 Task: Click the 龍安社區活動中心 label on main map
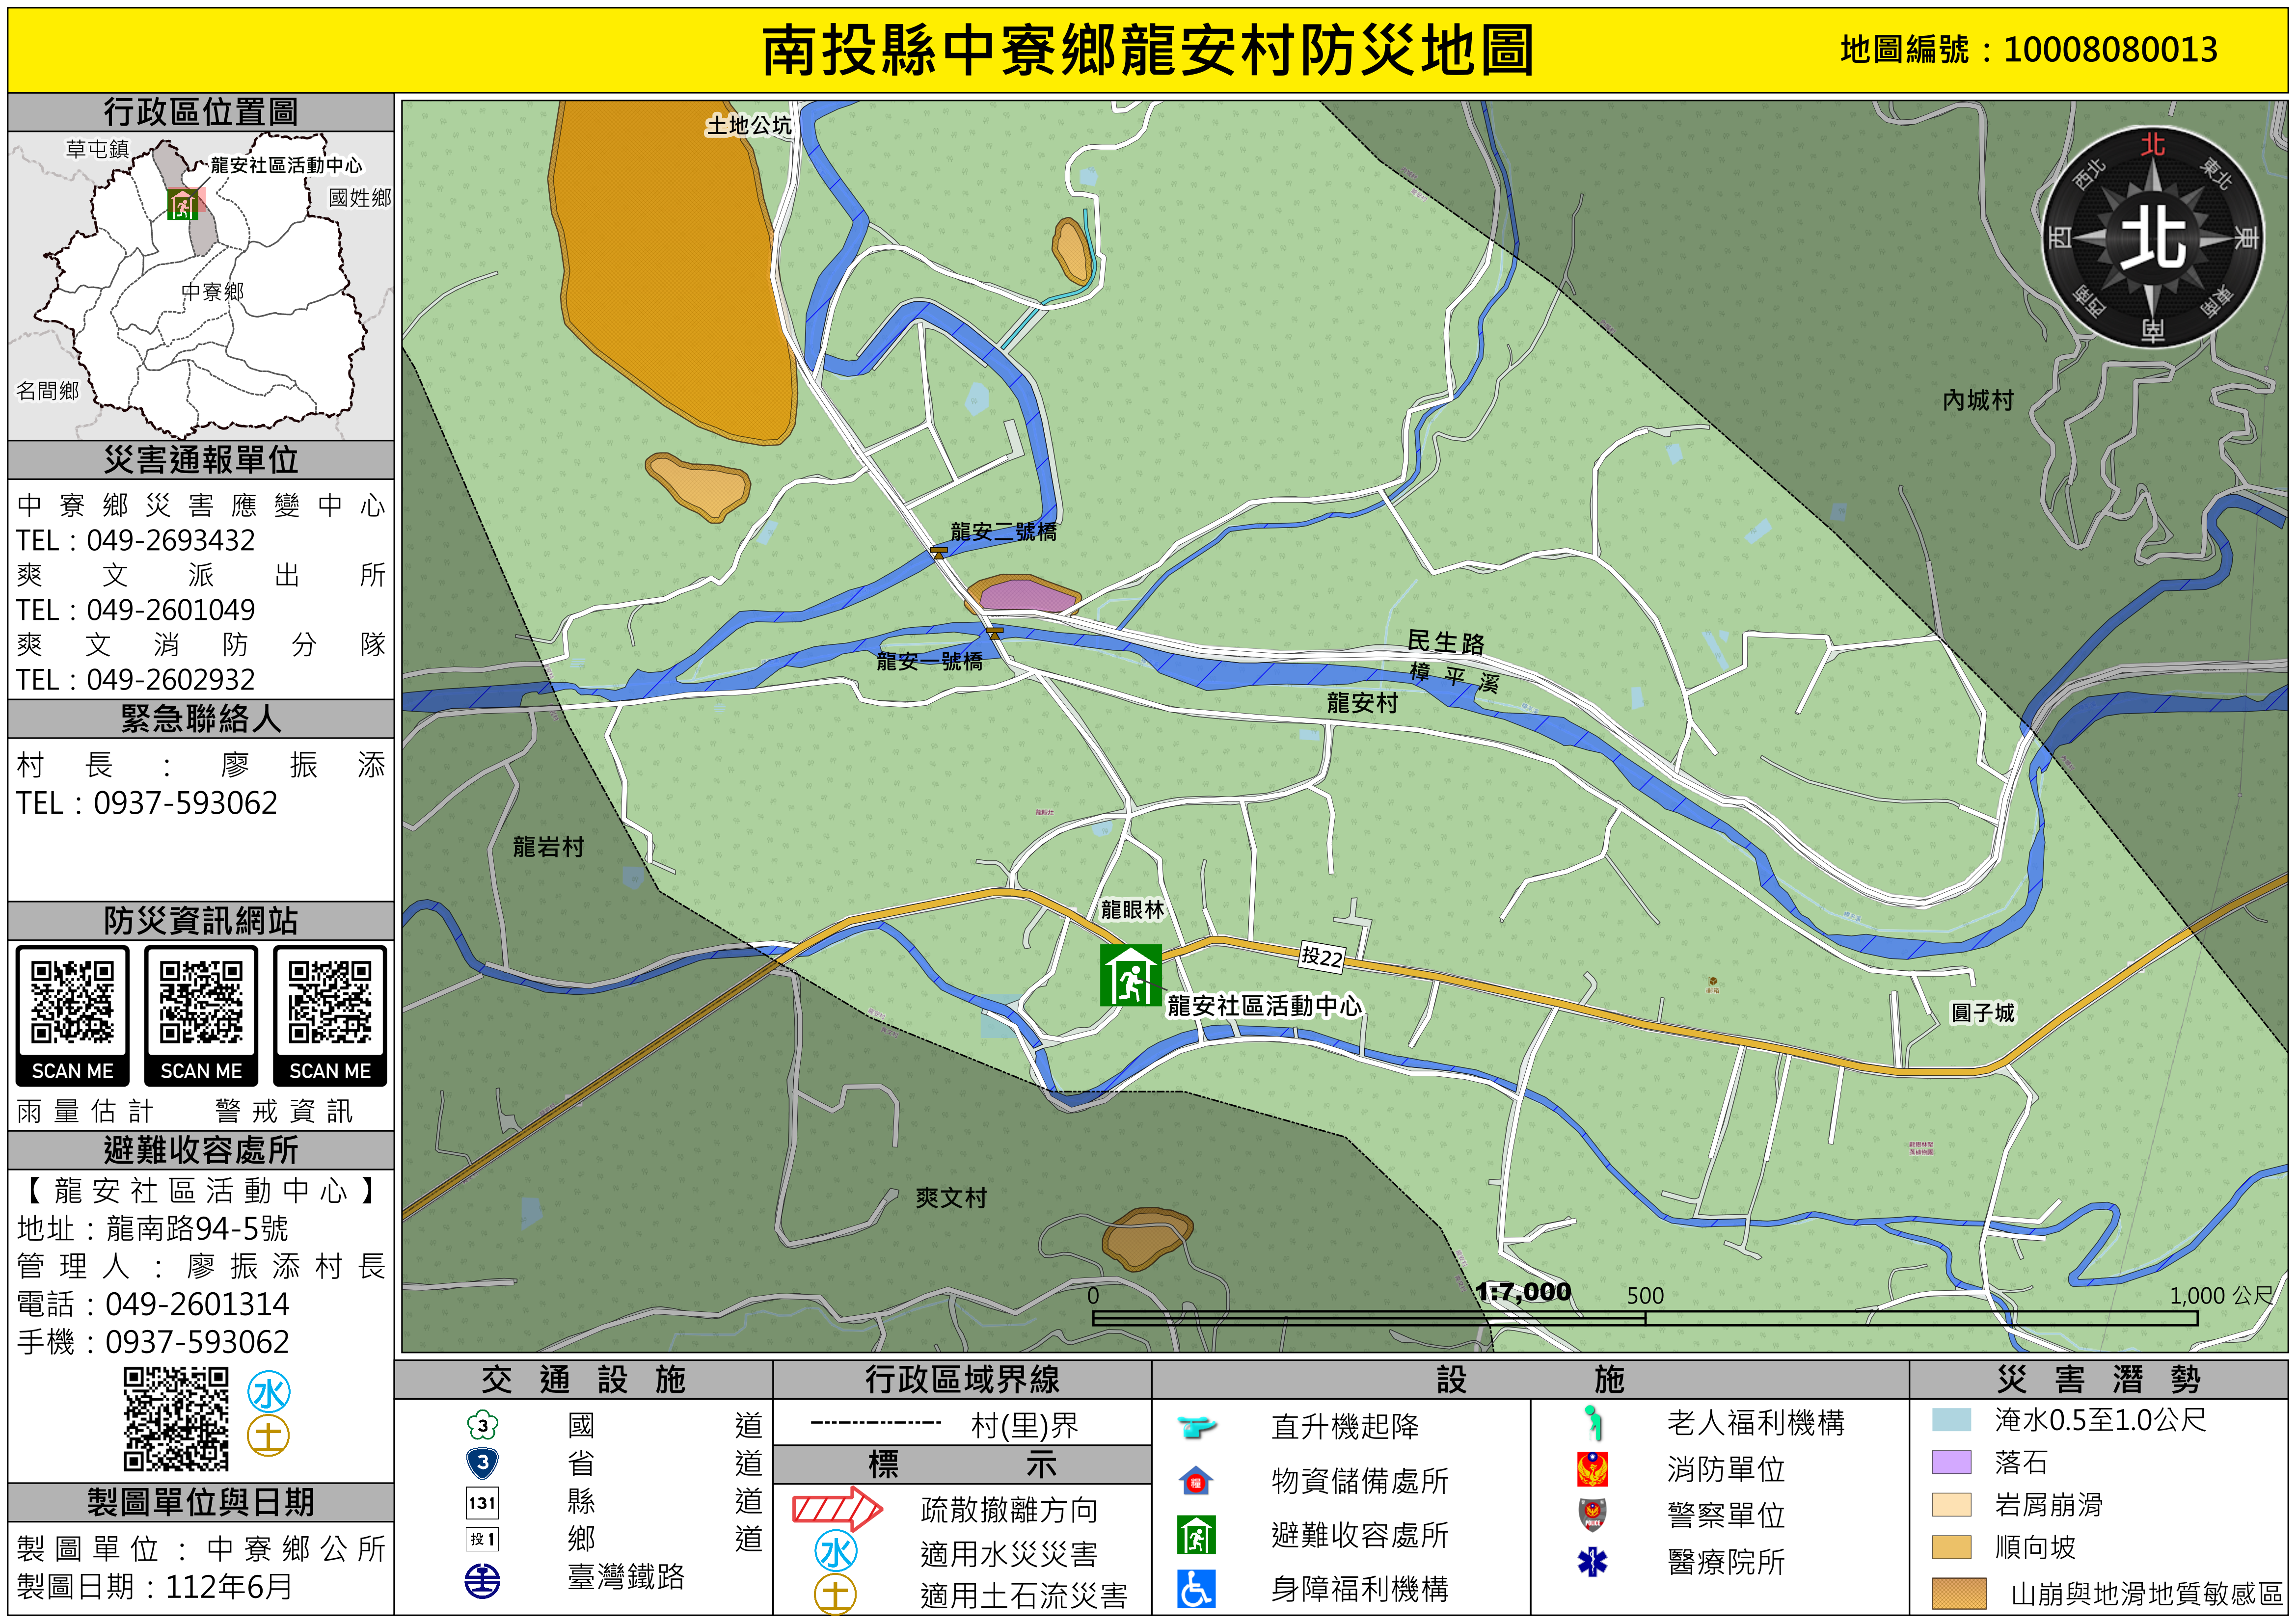coord(1264,1005)
